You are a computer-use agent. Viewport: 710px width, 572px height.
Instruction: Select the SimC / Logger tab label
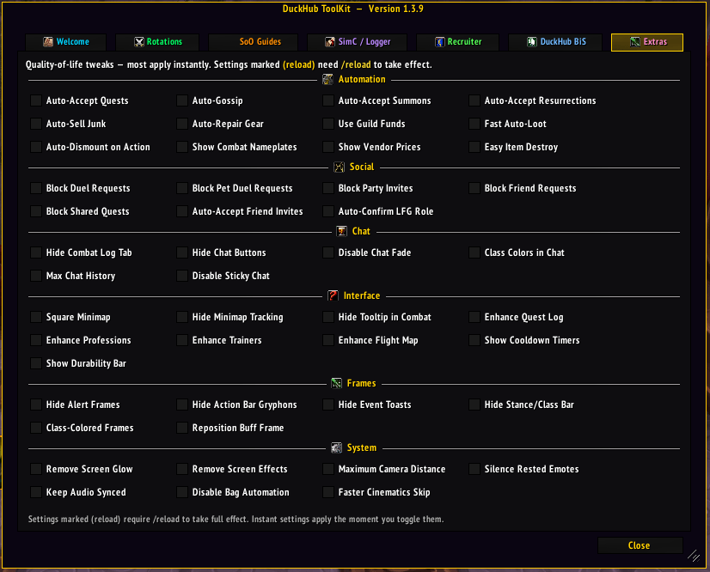coord(364,42)
